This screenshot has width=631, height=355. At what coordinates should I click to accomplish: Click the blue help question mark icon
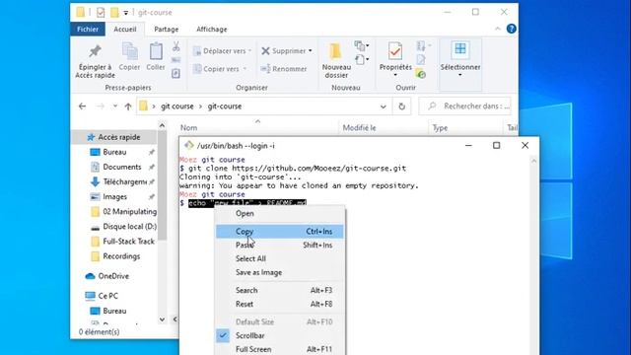(x=511, y=29)
